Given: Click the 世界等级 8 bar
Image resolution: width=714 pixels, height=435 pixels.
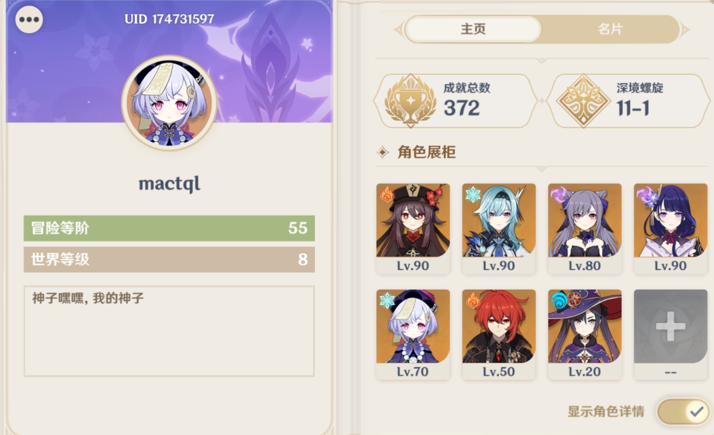Looking at the screenshot, I should pos(169,260).
